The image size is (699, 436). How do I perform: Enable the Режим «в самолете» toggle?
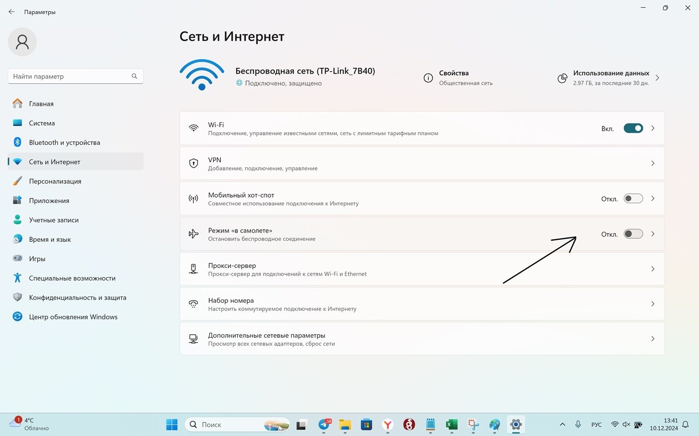point(633,234)
